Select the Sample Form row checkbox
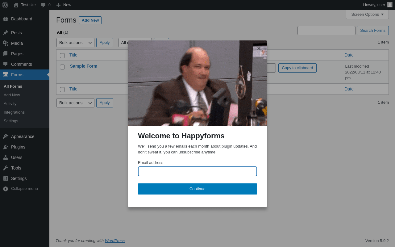Screen dimensions: 395x247 (62, 67)
